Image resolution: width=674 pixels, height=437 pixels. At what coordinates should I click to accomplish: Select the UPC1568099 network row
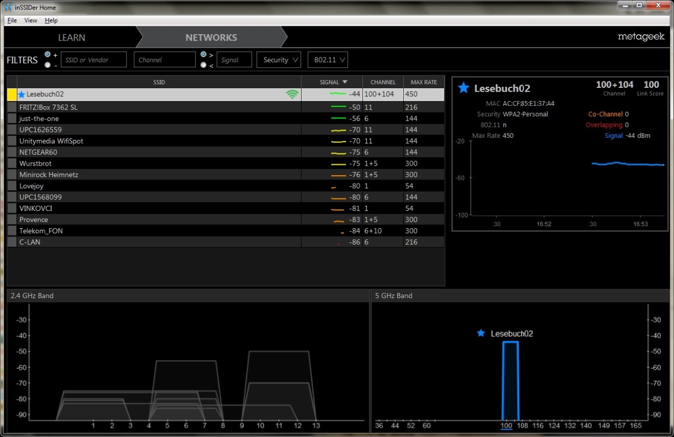[225, 197]
